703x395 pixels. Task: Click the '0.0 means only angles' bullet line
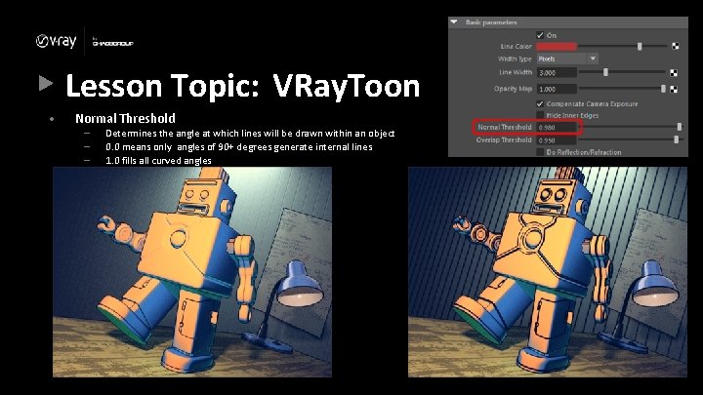click(239, 147)
